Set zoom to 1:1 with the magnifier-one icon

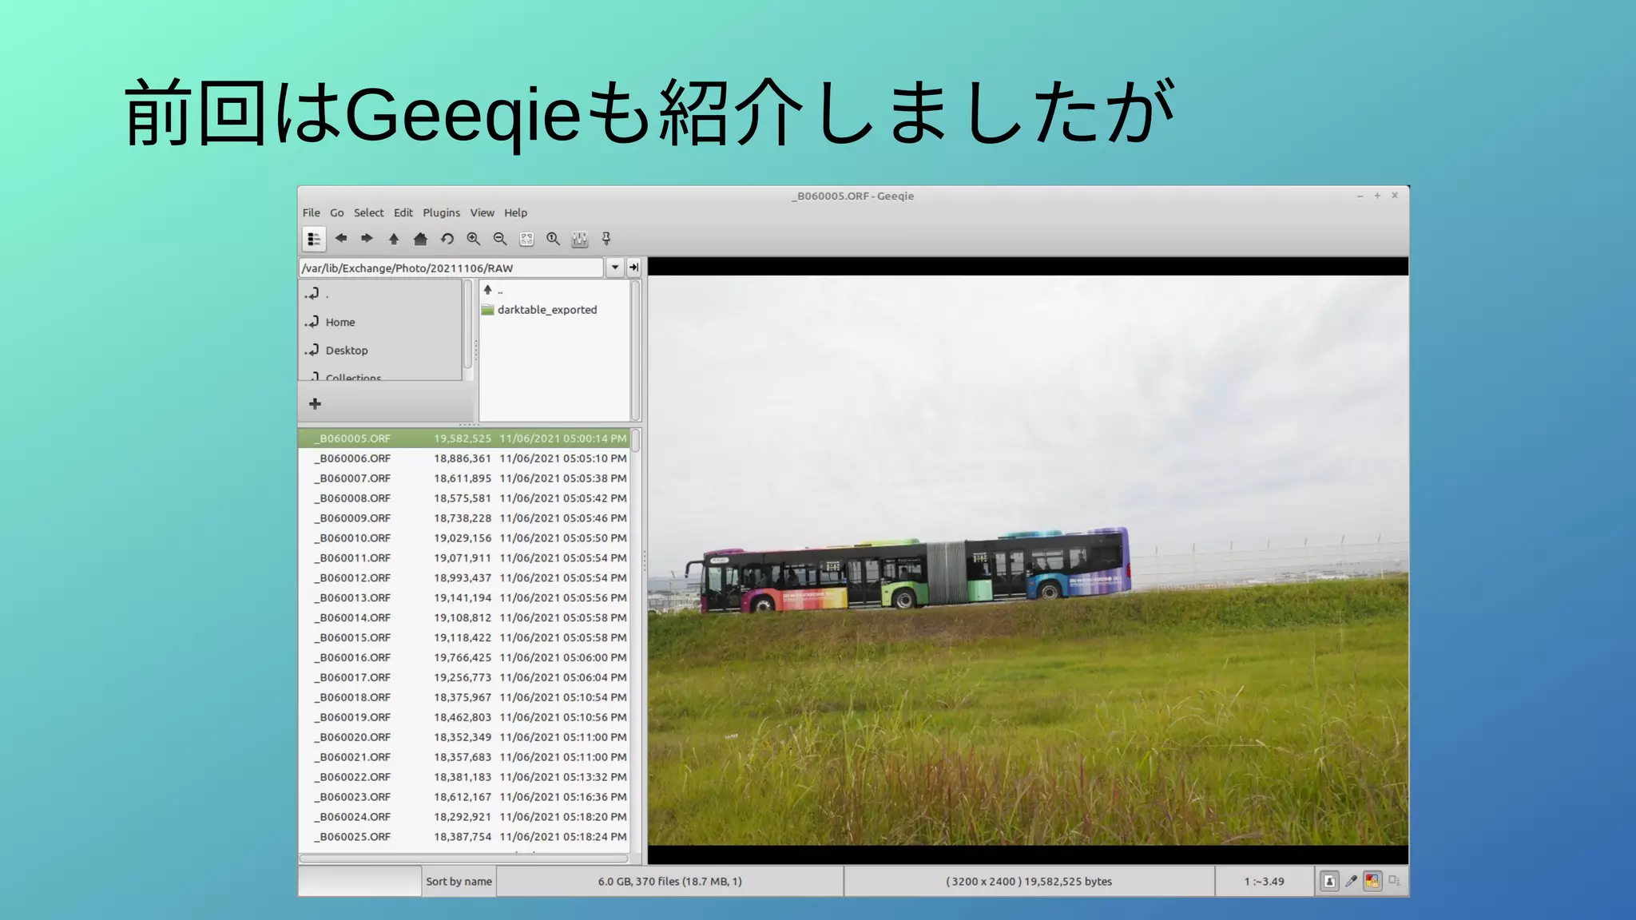(x=553, y=239)
